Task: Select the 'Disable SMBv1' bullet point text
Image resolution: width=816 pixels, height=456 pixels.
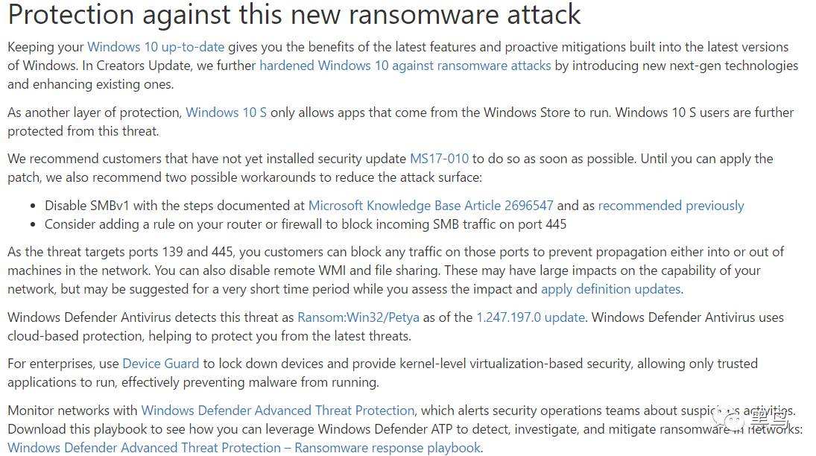Action: pos(394,206)
